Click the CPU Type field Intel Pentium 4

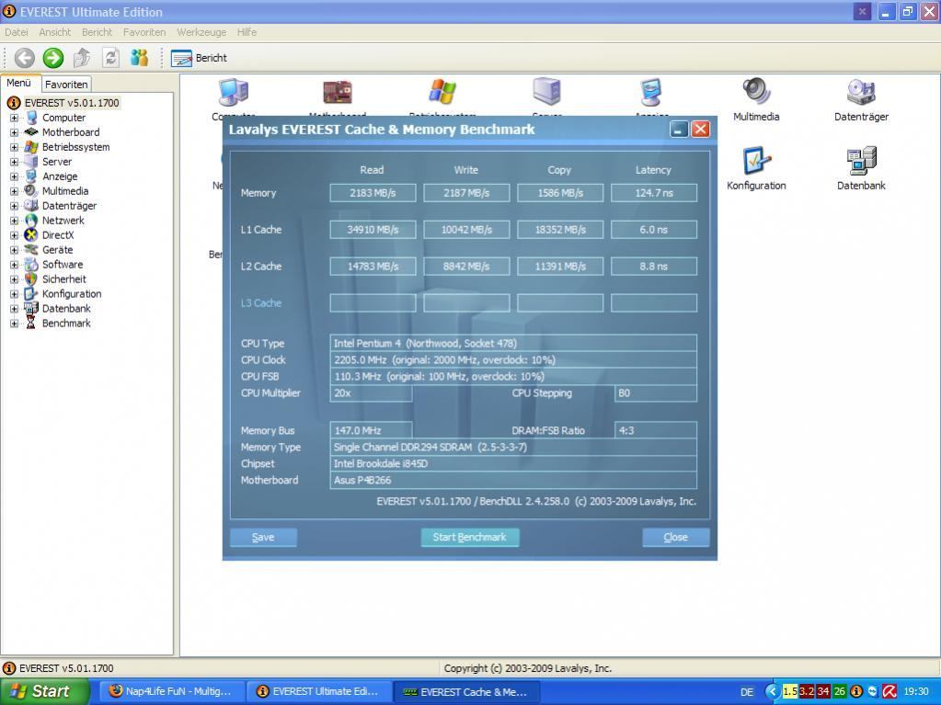513,343
